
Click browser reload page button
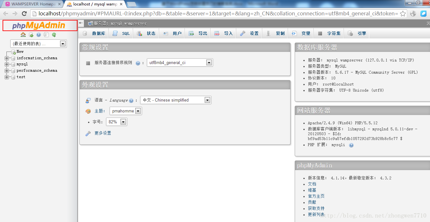(x=24, y=13)
